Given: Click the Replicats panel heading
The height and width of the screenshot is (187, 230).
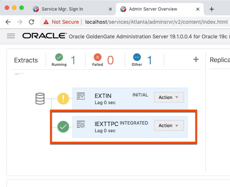Looking at the screenshot, I should [220, 60].
